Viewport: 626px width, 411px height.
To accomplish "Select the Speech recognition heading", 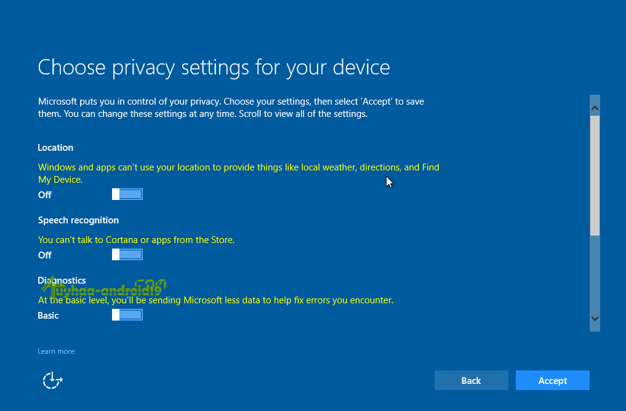I will tap(78, 220).
